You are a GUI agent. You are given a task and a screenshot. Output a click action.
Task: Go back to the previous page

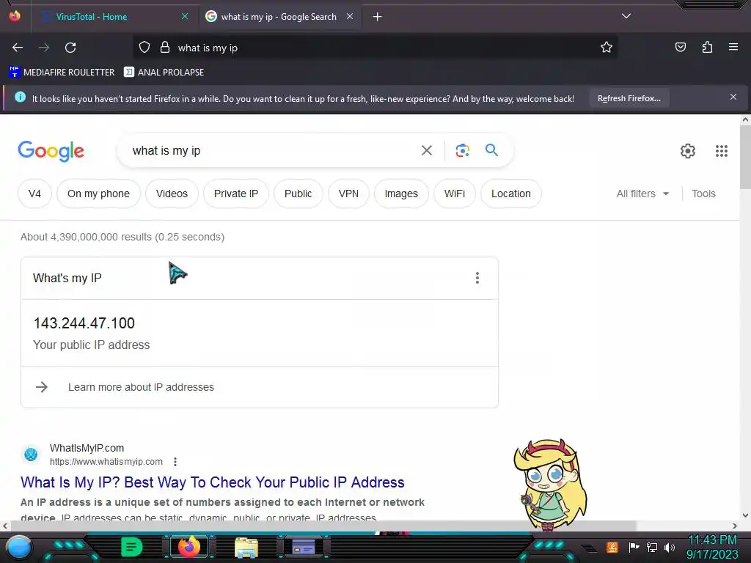click(x=18, y=48)
